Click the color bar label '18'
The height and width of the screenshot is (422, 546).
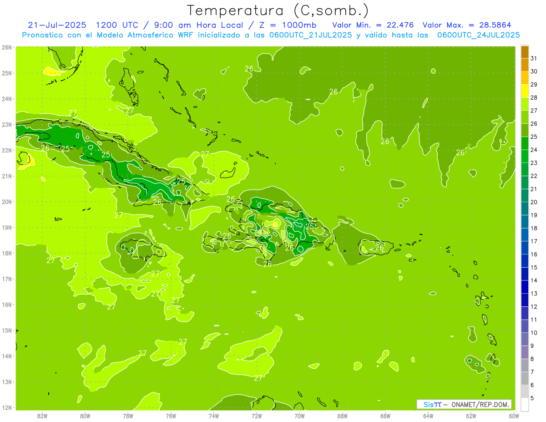tap(534, 228)
